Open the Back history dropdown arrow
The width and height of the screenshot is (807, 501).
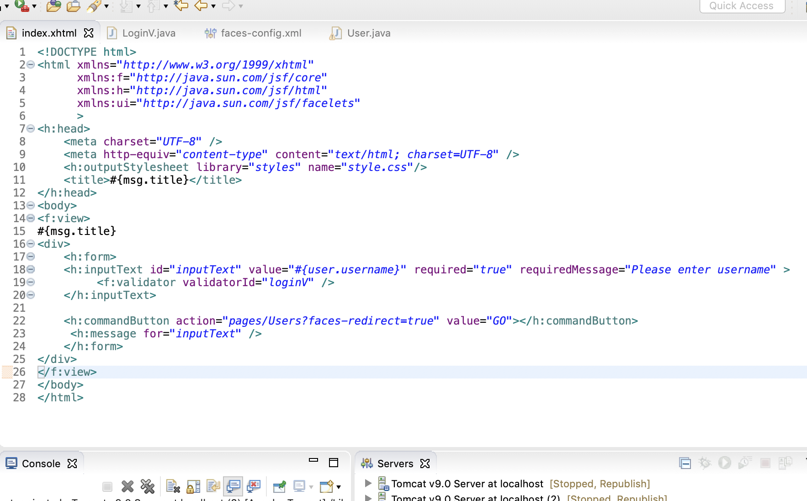[213, 6]
